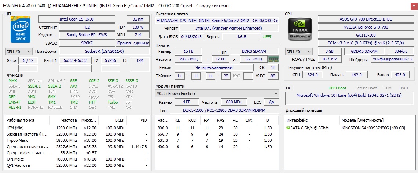Click the green SATA status checkmark
The width and height of the screenshot is (418, 173).
pos(288,128)
